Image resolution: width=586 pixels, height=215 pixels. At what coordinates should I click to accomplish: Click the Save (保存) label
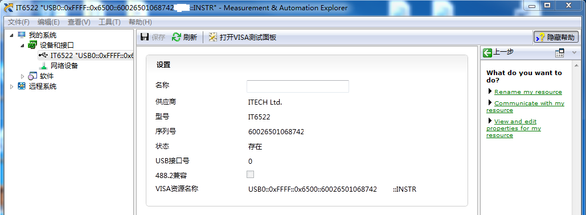point(158,37)
